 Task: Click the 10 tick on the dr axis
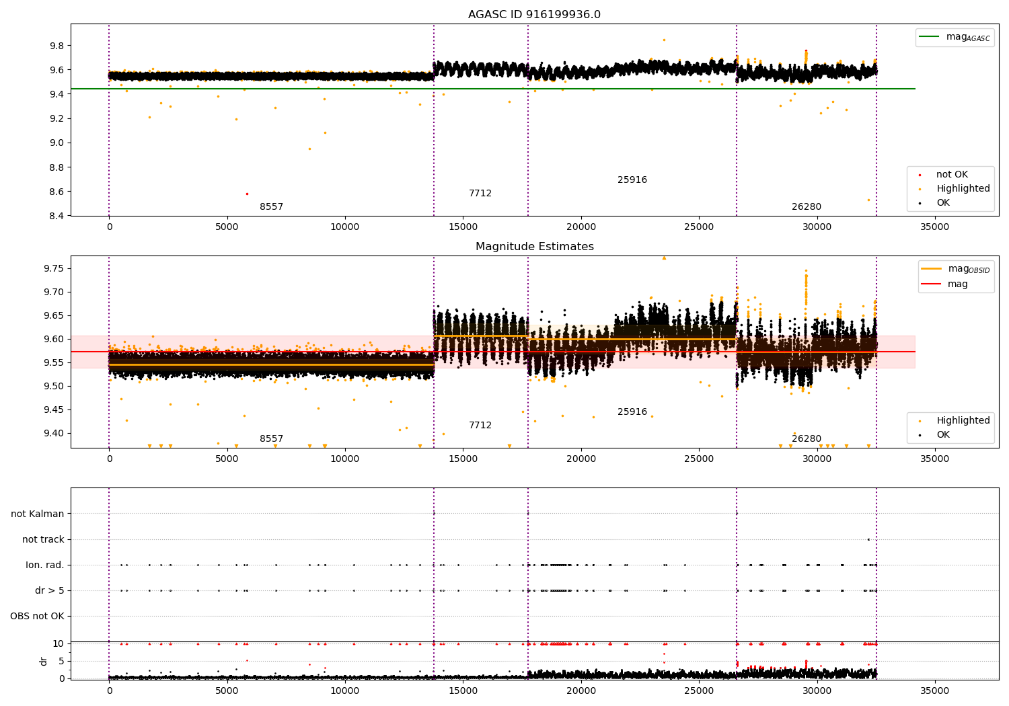tap(59, 643)
